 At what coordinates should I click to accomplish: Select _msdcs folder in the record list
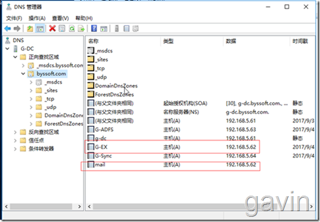[104, 51]
